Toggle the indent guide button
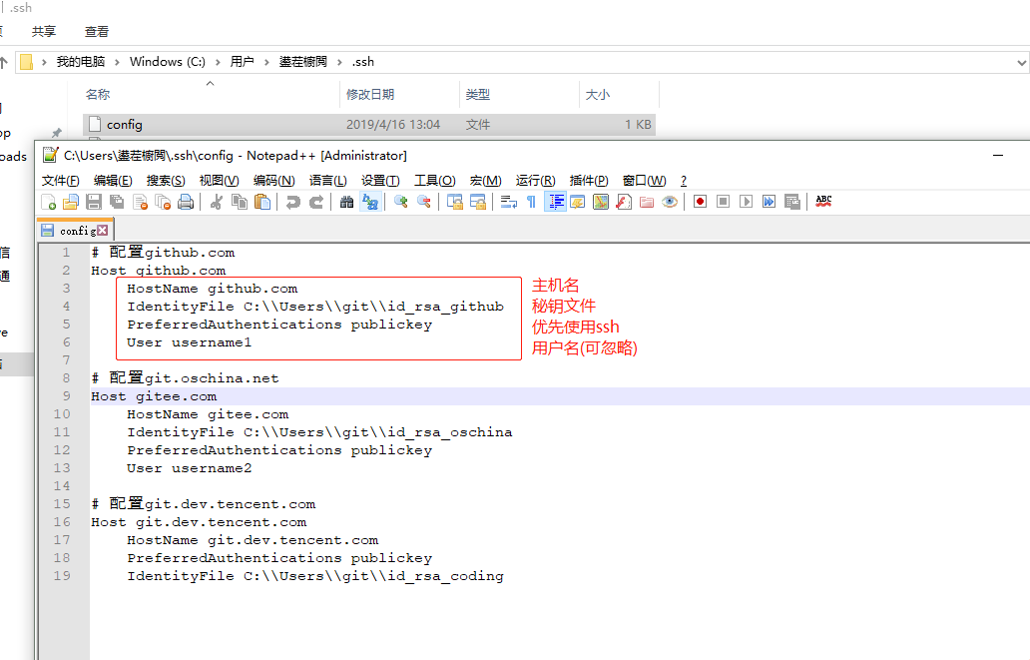Viewport: 1030px width, 660px height. coord(555,202)
